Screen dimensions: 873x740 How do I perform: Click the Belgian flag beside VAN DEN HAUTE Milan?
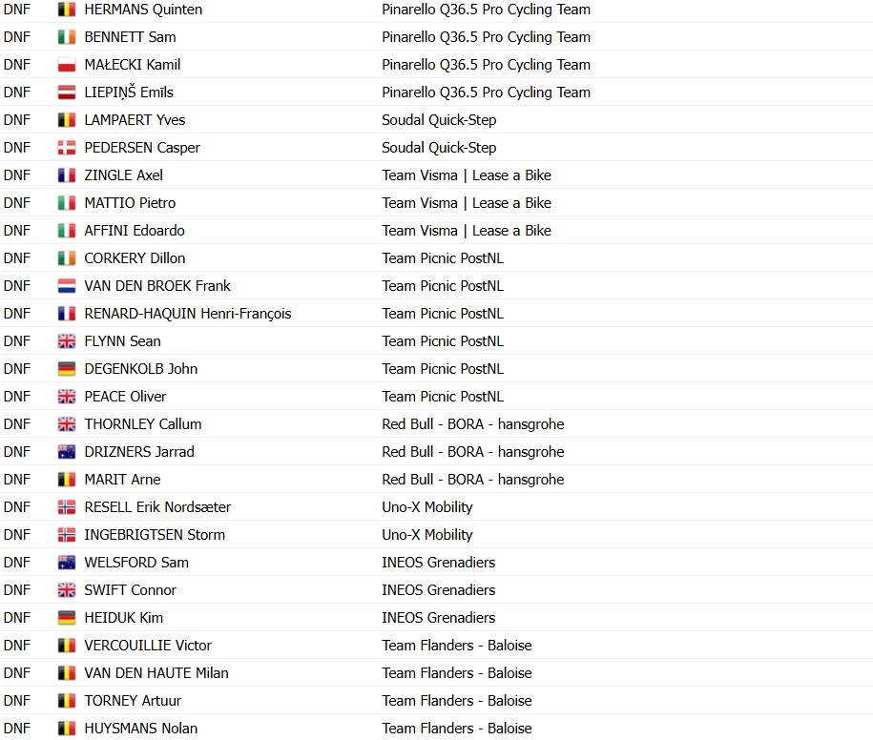[x=66, y=673]
